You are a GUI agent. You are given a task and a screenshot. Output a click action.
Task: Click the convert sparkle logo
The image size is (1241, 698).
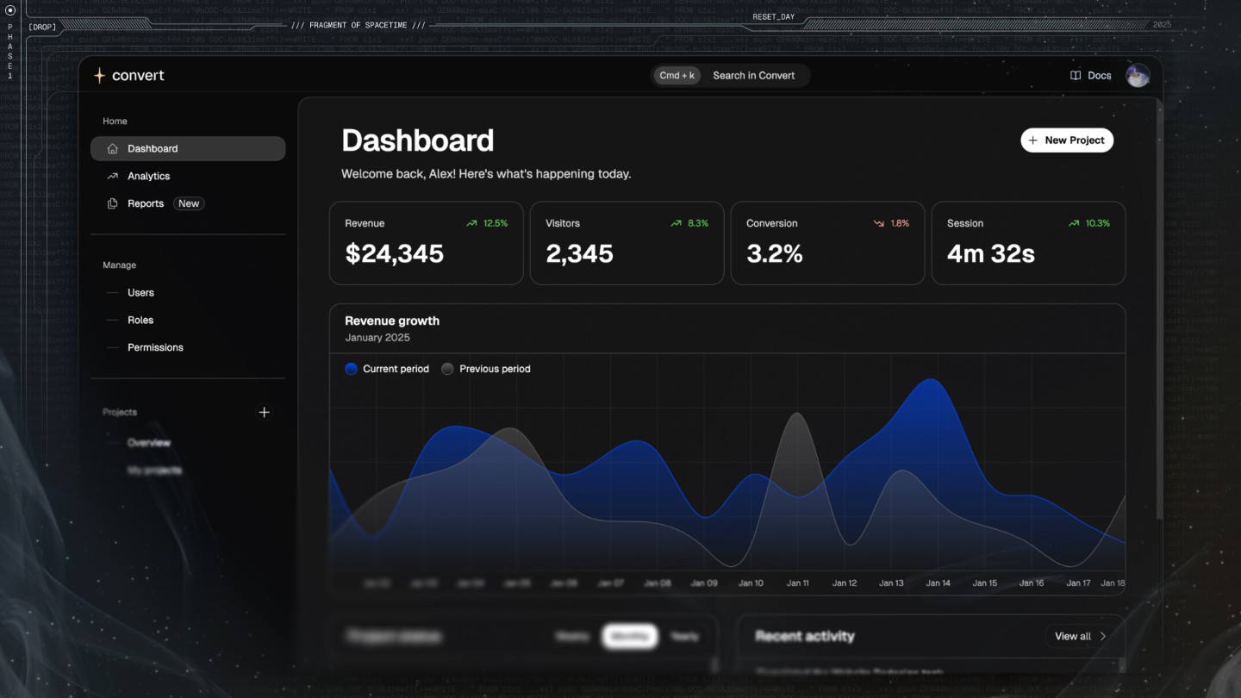click(x=100, y=75)
